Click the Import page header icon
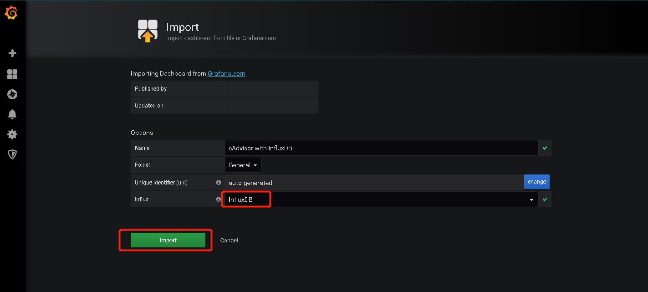This screenshot has height=292, width=648. coord(148,31)
